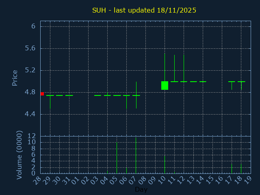Click the 'Volume (0000)' axis label
Screen dimensions: 260x195
point(19,155)
